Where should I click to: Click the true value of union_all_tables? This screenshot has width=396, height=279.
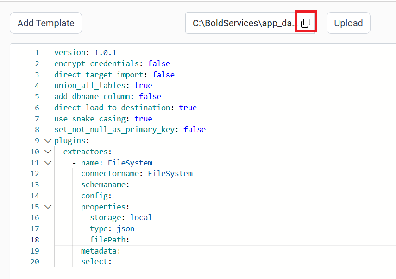(x=143, y=85)
